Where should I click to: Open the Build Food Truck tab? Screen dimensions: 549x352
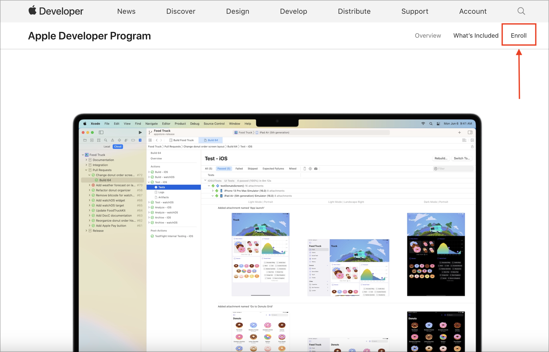[x=181, y=140]
